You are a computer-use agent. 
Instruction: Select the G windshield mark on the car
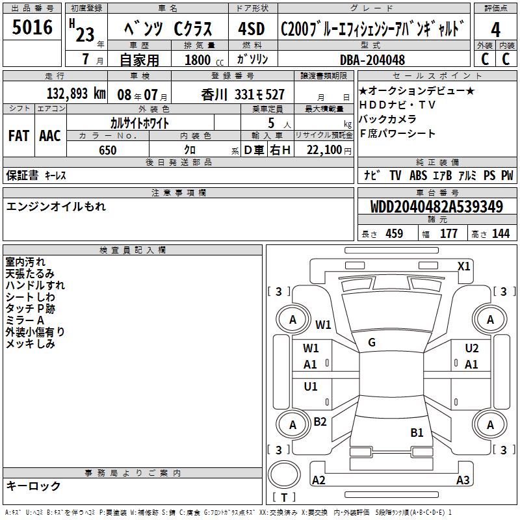pos(372,343)
